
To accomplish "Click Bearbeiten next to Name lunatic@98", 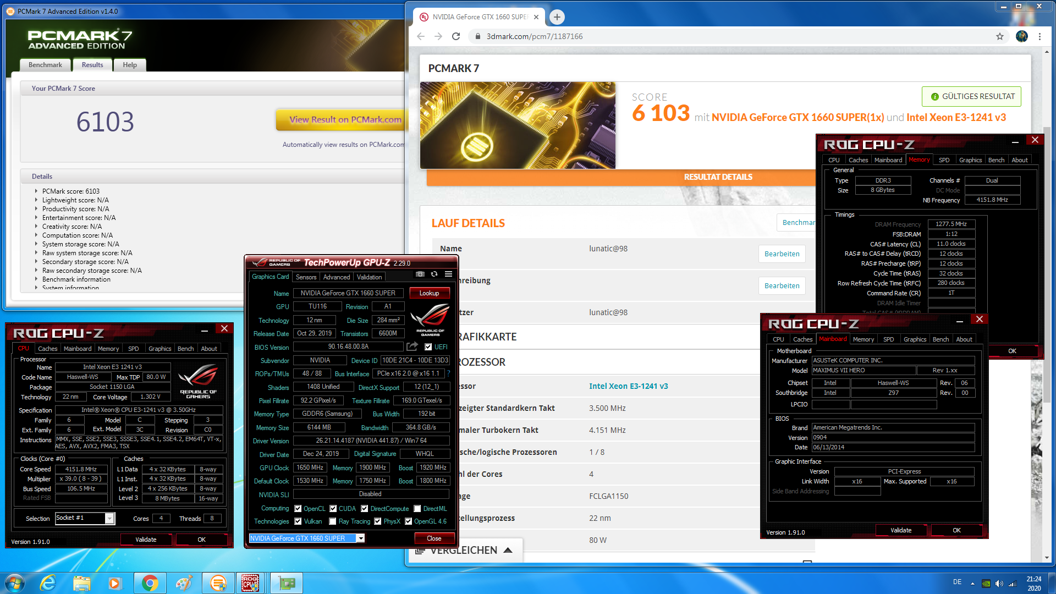I will (x=782, y=254).
